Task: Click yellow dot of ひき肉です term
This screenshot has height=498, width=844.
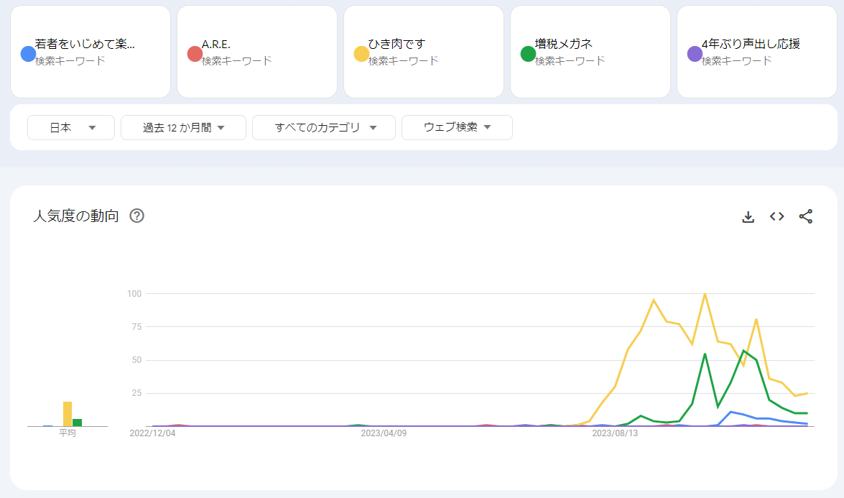Action: [361, 54]
